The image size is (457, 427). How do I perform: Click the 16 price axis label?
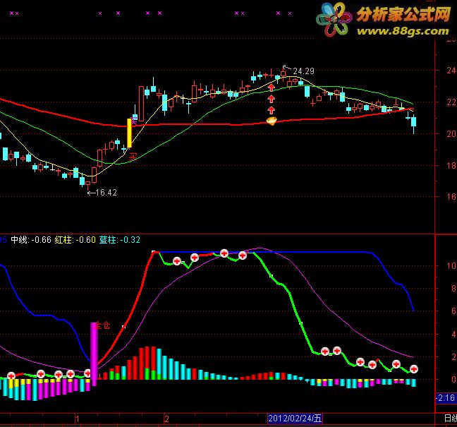coord(451,197)
